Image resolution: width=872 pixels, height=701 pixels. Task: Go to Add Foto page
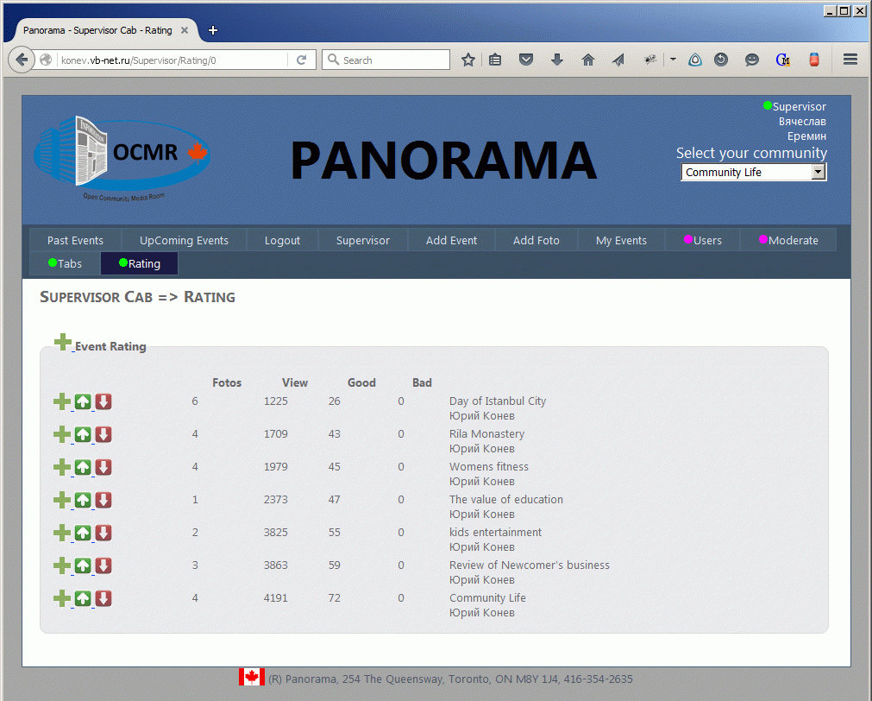(536, 240)
